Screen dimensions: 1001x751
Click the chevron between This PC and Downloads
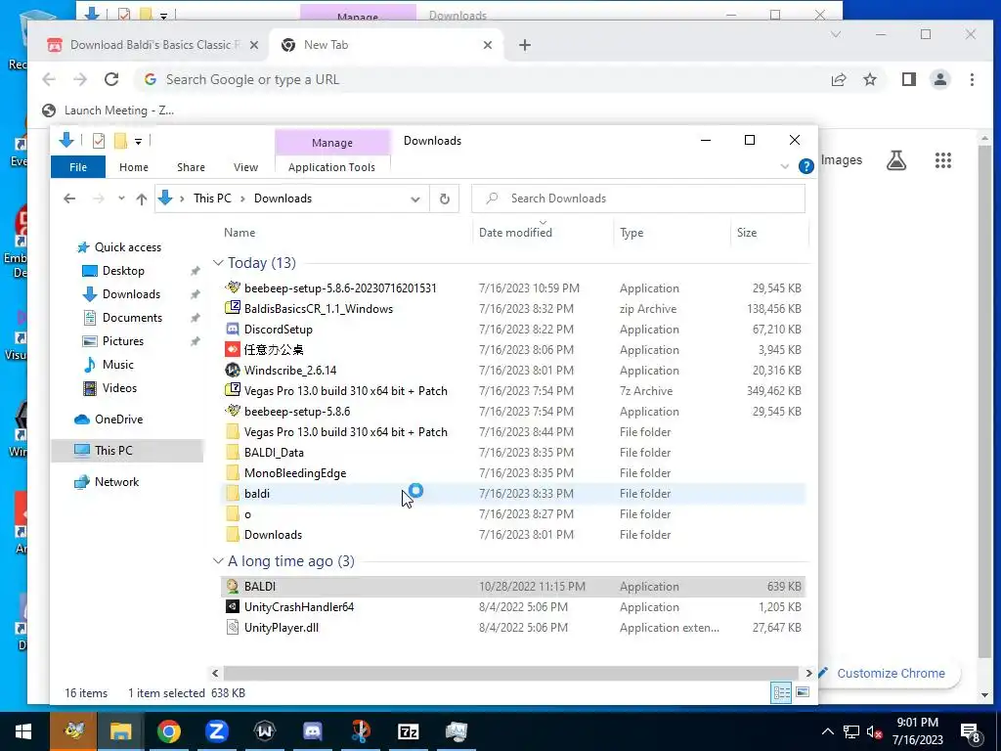[x=242, y=199]
